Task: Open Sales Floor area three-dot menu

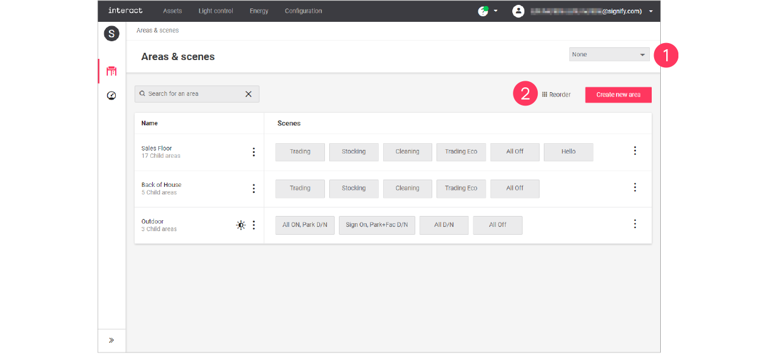Action: [x=253, y=152]
